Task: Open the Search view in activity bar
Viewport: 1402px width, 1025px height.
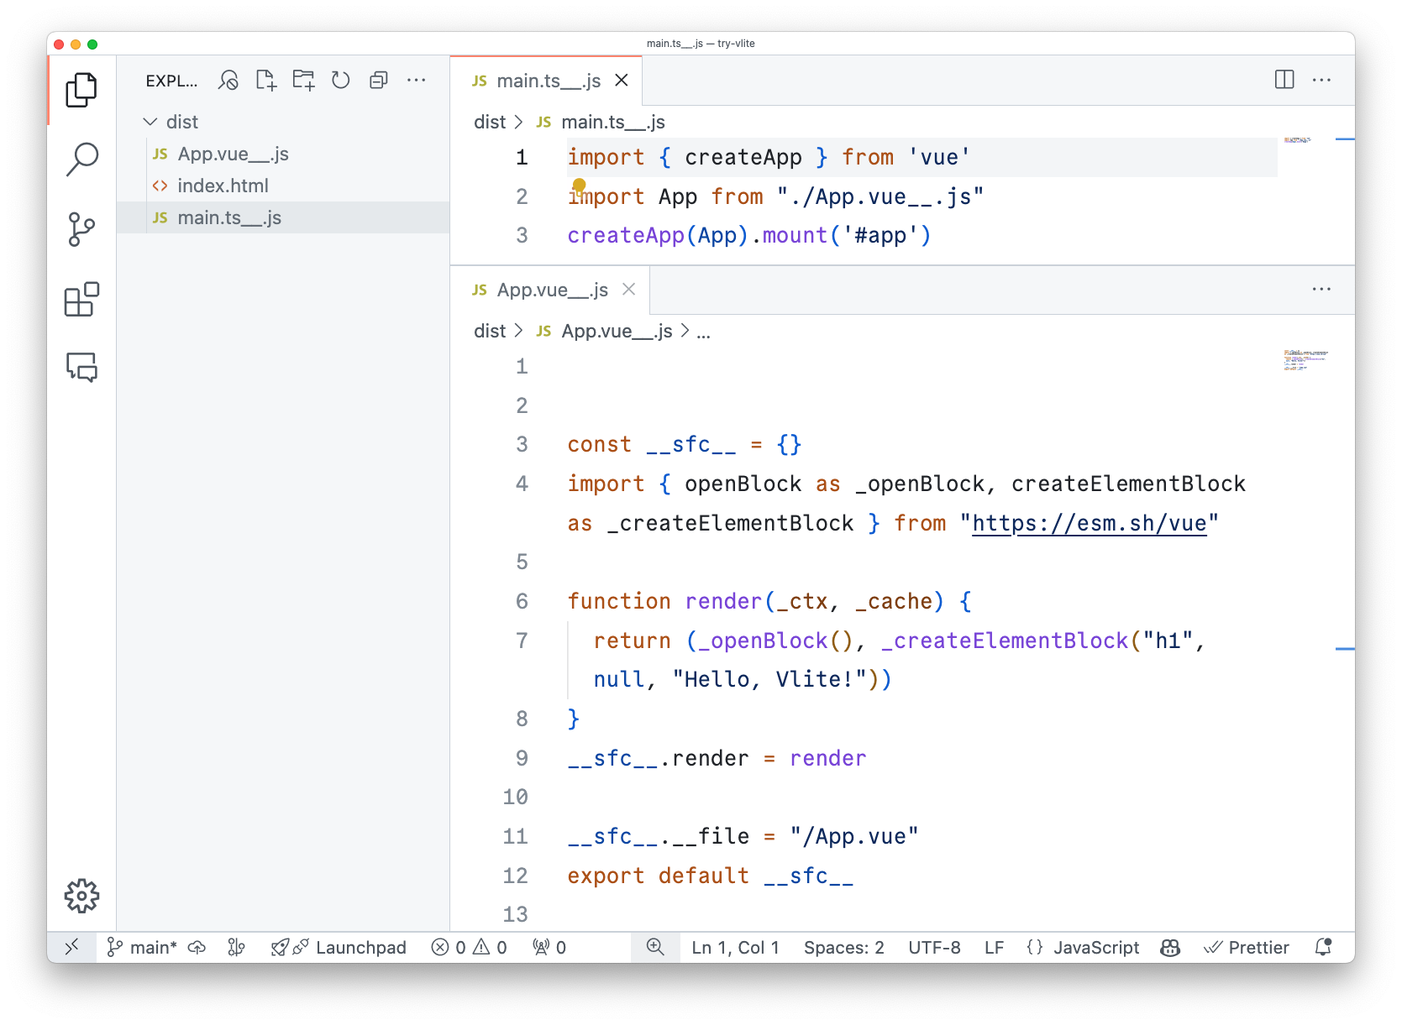Action: (x=81, y=159)
